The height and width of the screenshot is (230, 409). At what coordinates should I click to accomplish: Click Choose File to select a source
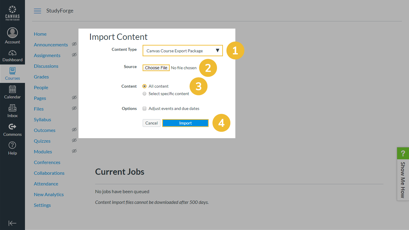pos(156,68)
